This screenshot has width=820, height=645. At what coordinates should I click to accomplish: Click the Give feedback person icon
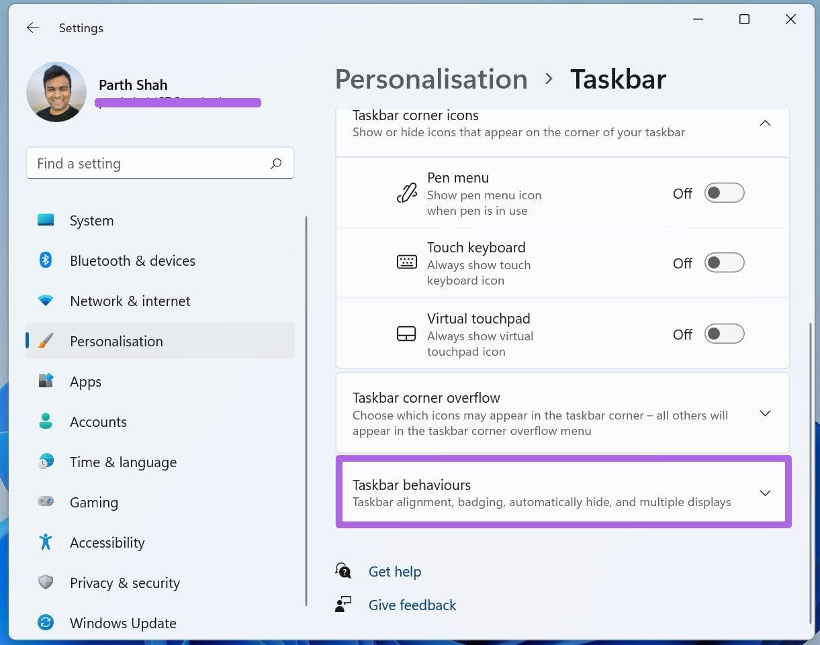point(343,604)
